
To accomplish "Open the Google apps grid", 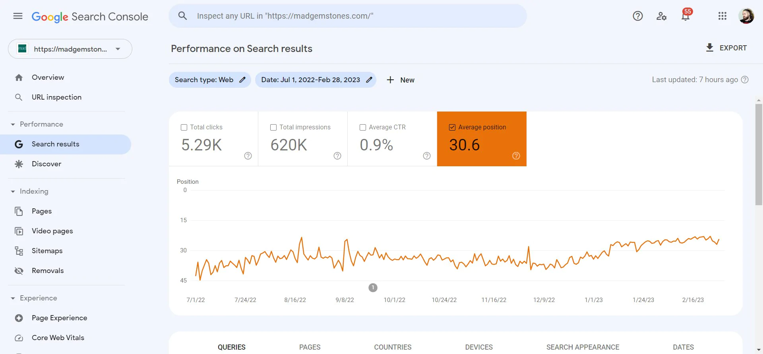I will point(722,16).
